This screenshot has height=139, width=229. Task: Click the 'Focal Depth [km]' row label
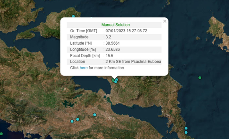(x=82, y=56)
